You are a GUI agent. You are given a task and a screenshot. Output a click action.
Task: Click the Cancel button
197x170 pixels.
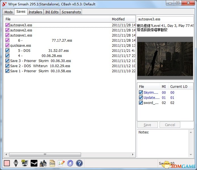(170, 125)
